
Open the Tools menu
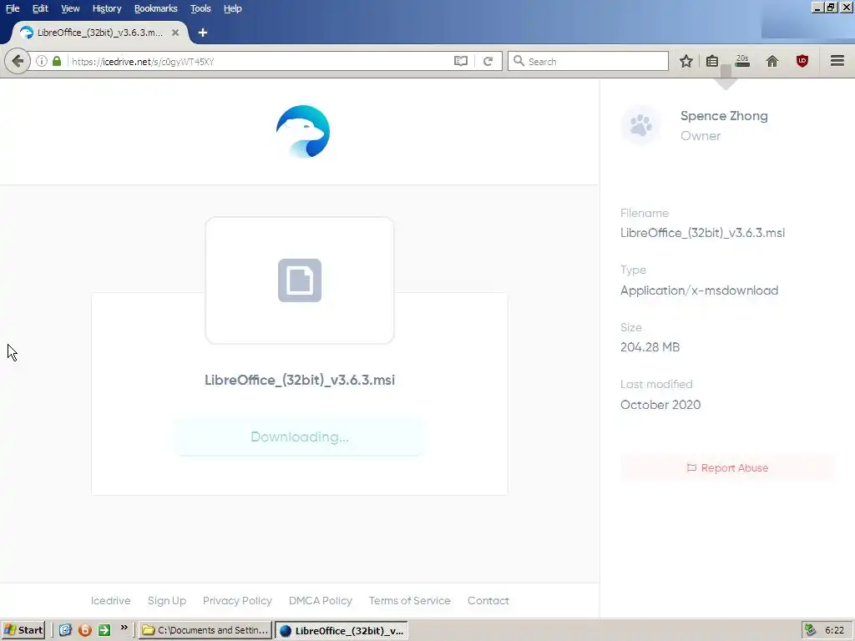(x=200, y=8)
